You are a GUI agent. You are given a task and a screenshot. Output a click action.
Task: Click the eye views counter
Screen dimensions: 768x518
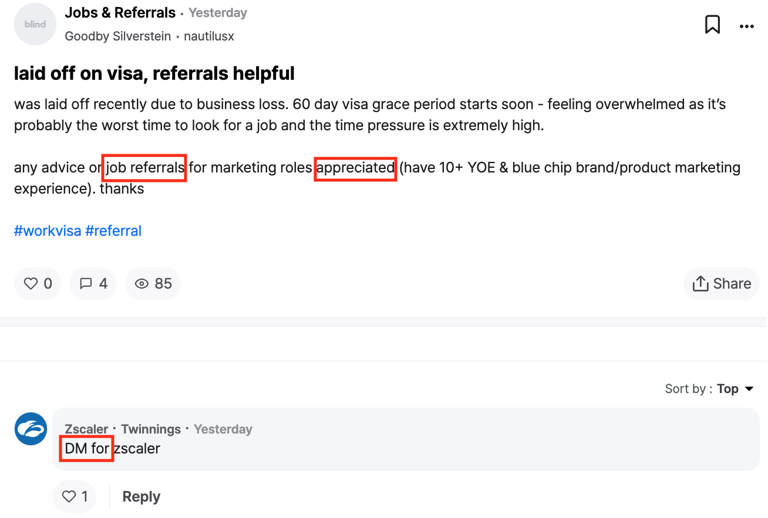(153, 284)
